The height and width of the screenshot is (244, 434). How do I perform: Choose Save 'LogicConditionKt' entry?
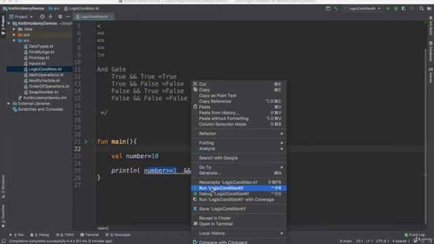click(239, 209)
